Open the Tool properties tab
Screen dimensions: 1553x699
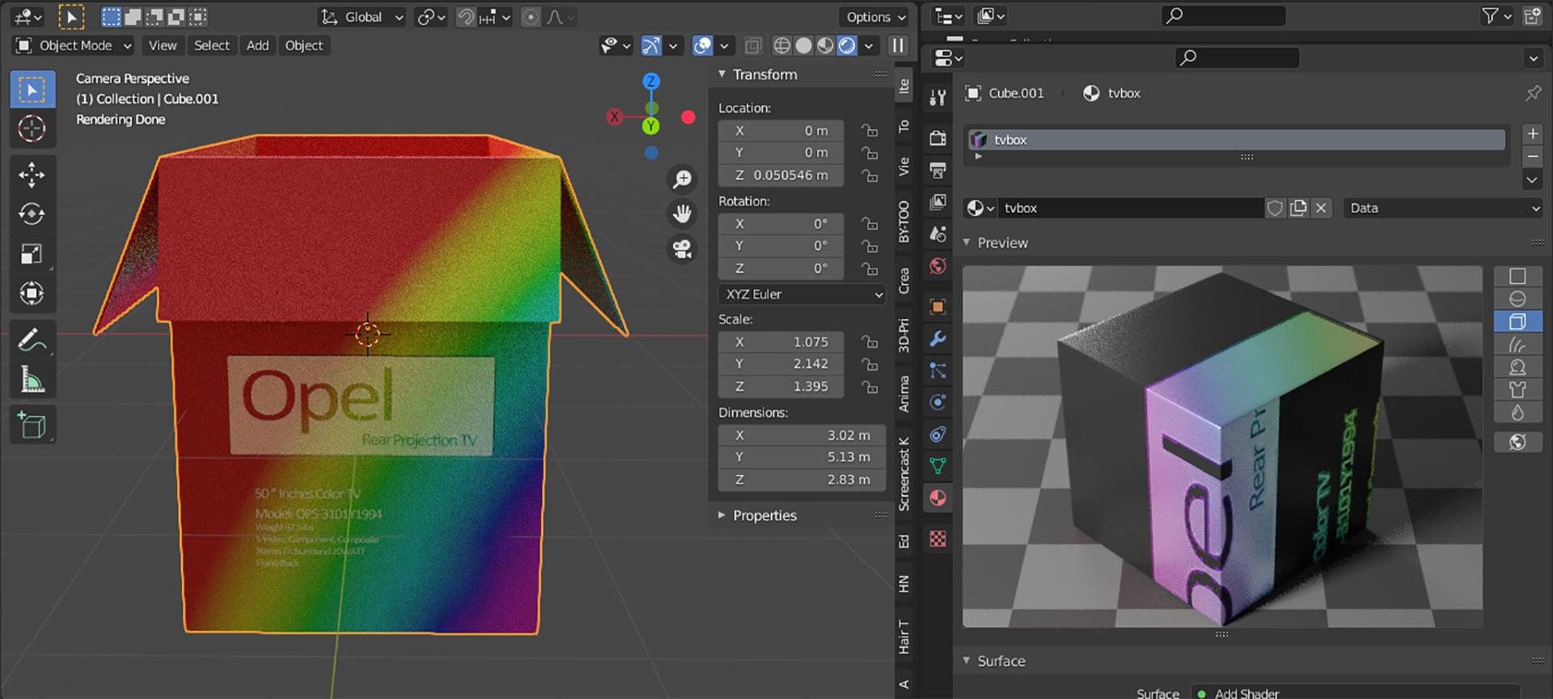(937, 98)
